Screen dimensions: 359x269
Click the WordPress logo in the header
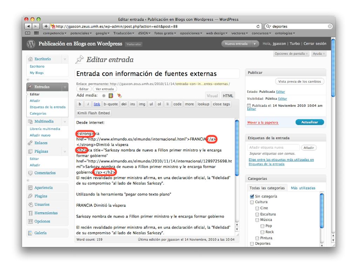31,44
